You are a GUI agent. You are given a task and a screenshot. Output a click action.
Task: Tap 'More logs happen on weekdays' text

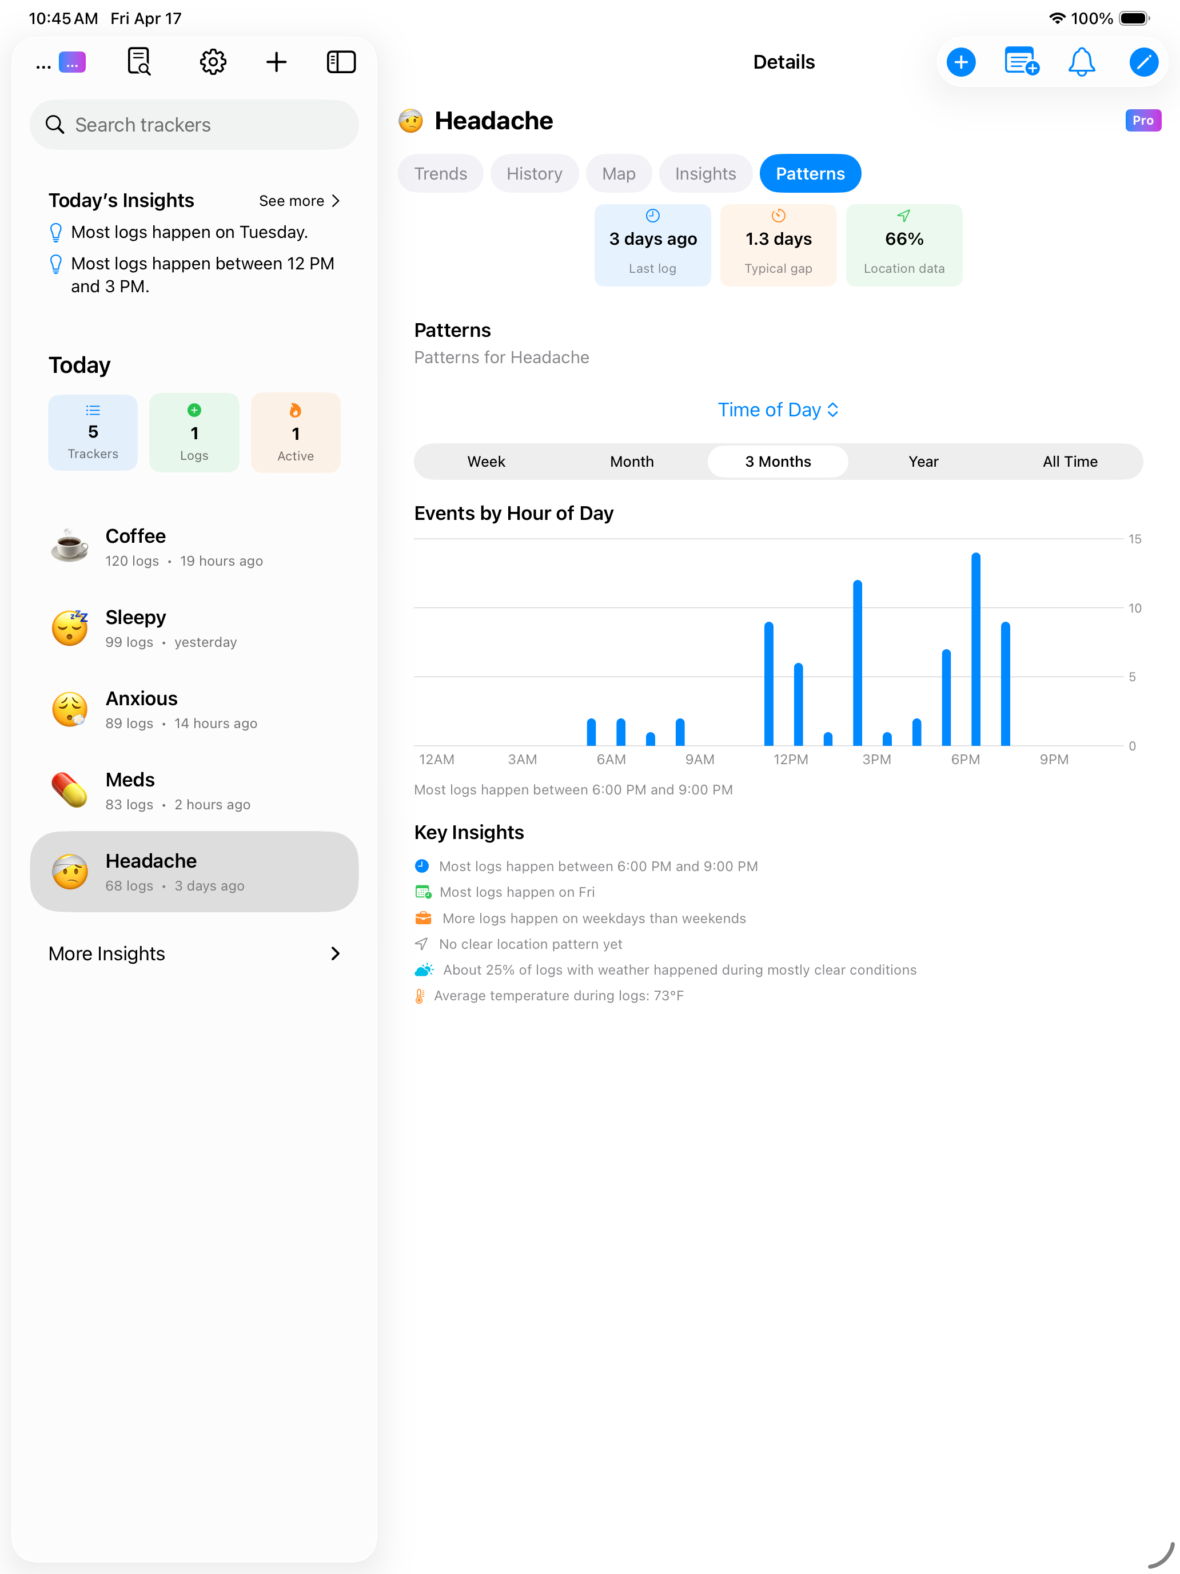(594, 918)
